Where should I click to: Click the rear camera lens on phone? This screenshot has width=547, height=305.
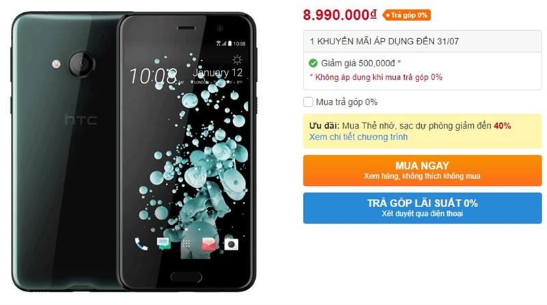click(x=81, y=64)
